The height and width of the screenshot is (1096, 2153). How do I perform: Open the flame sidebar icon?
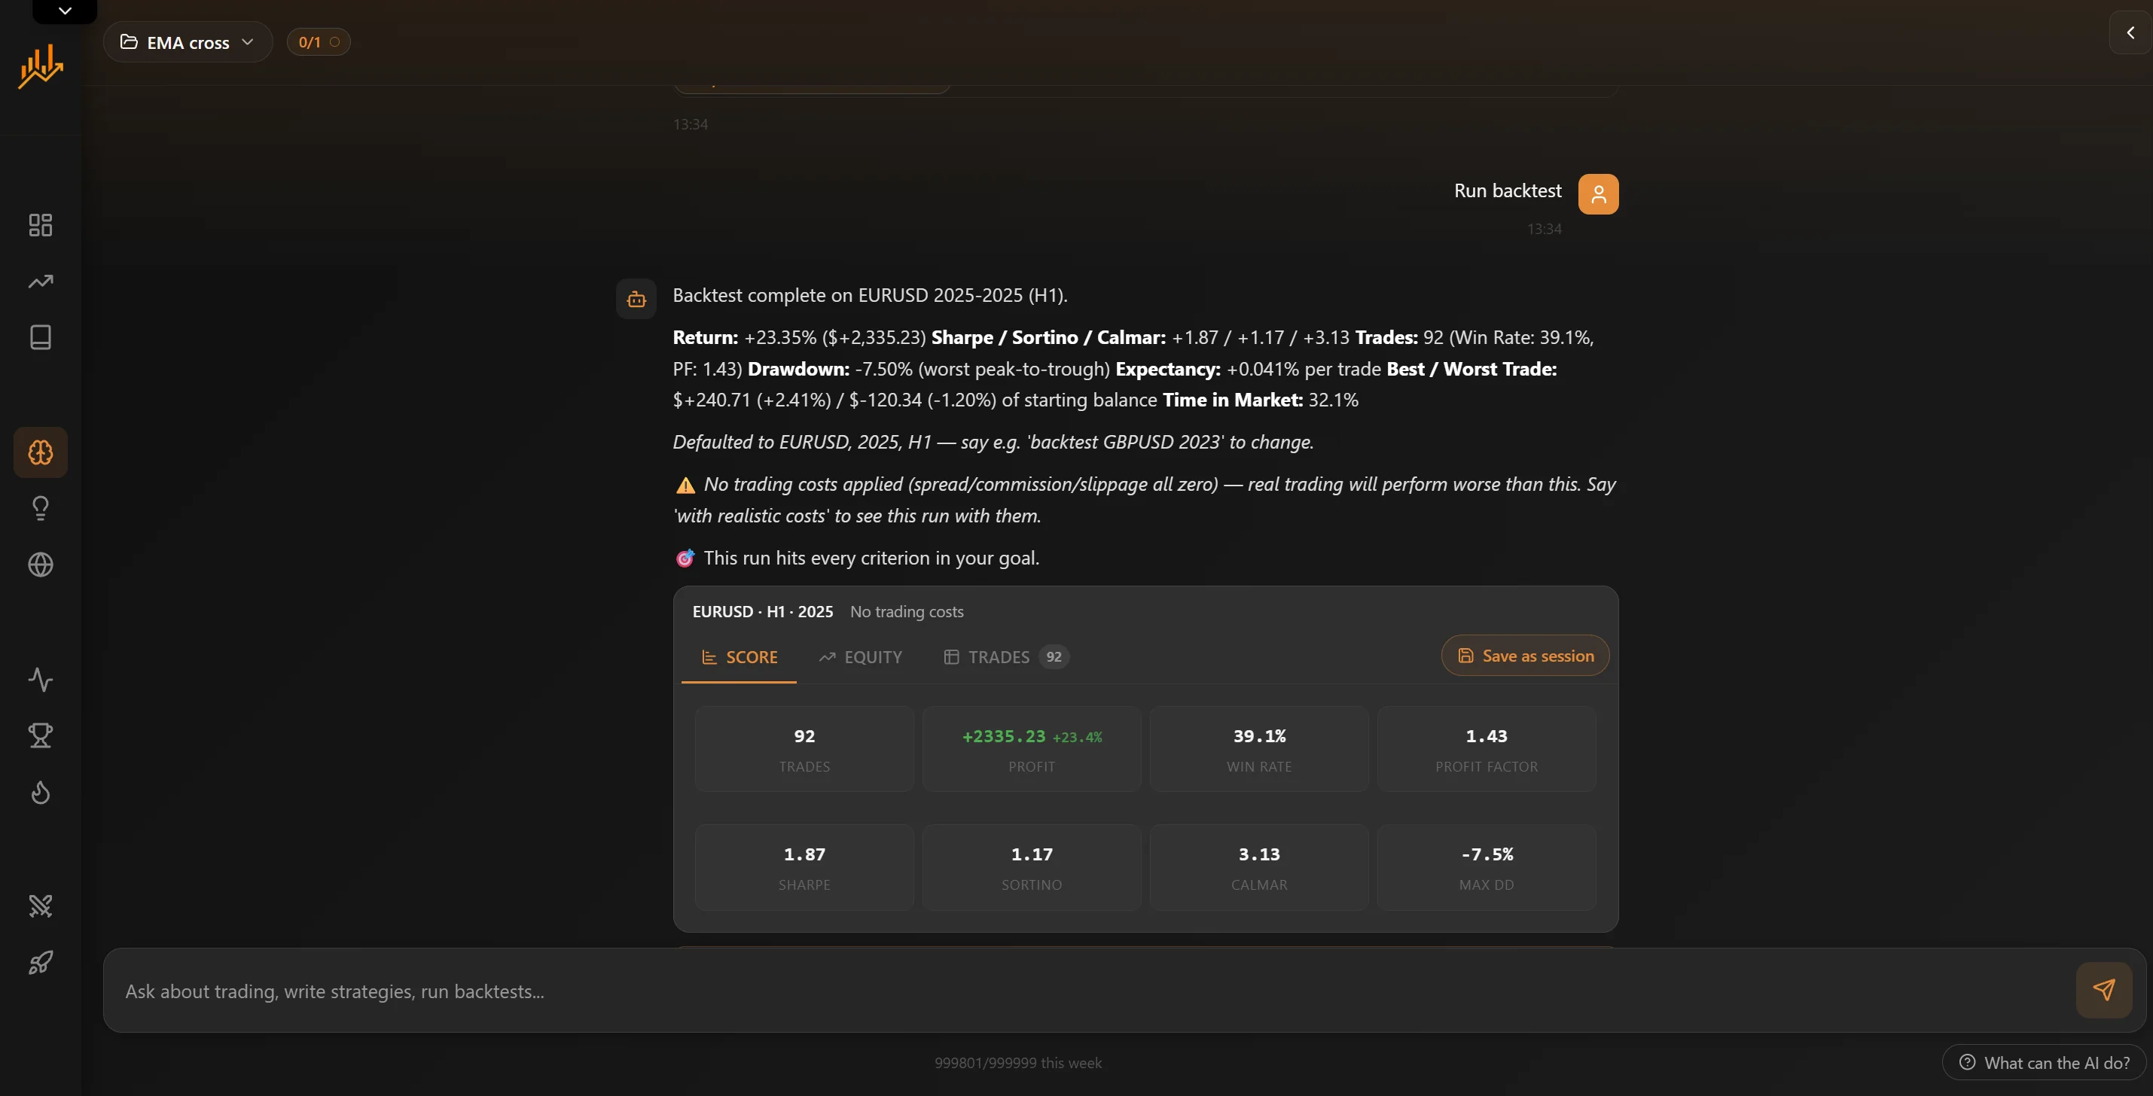40,792
